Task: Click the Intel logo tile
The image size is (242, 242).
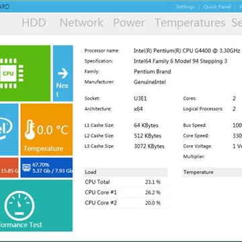Action: point(9,129)
